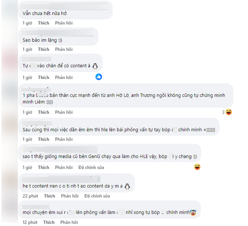Click the "12 phút" timestamp
The image size is (248, 226).
pyautogui.click(x=30, y=223)
